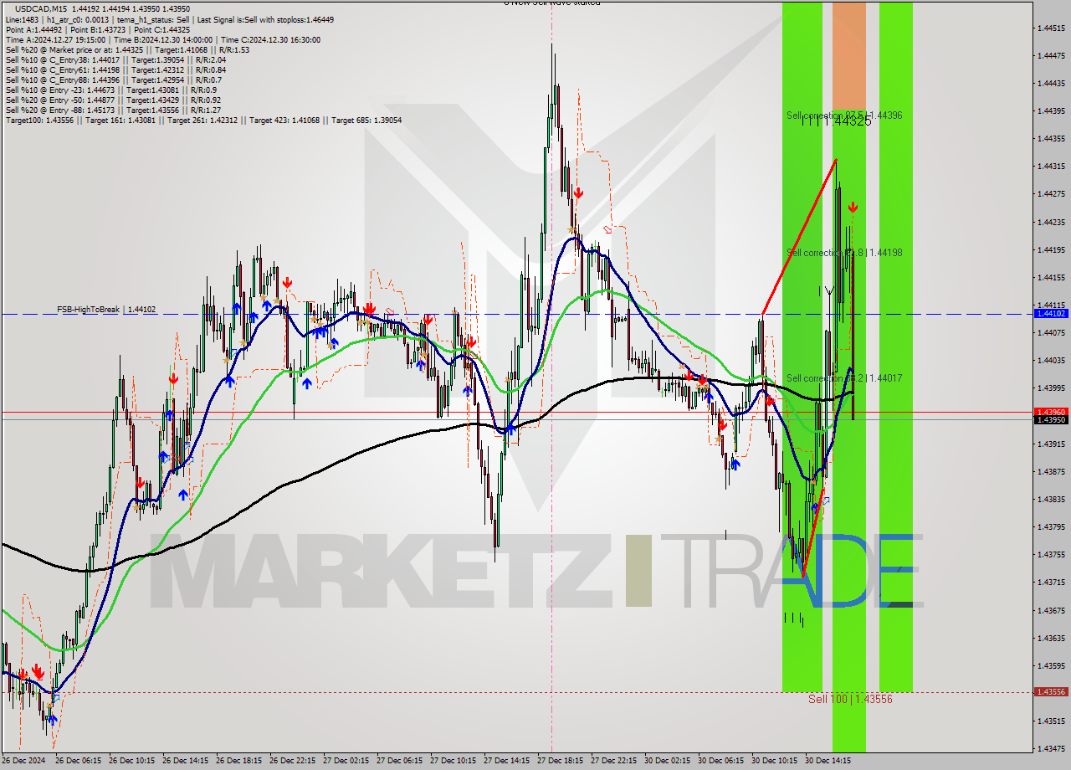Click the 'Sell %10 @ C_Entry38: 1.44017' line
Image resolution: width=1071 pixels, height=770 pixels.
[x=115, y=59]
